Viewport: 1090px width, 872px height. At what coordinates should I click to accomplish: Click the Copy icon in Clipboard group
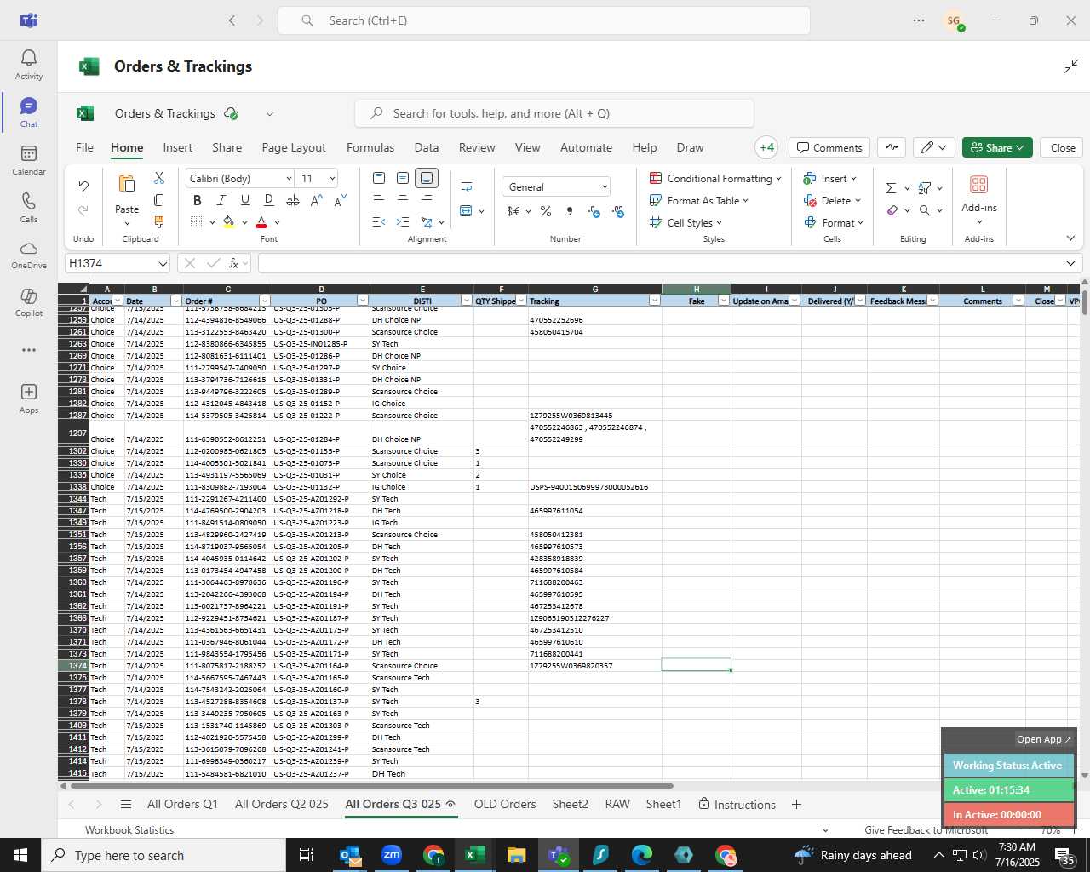159,200
